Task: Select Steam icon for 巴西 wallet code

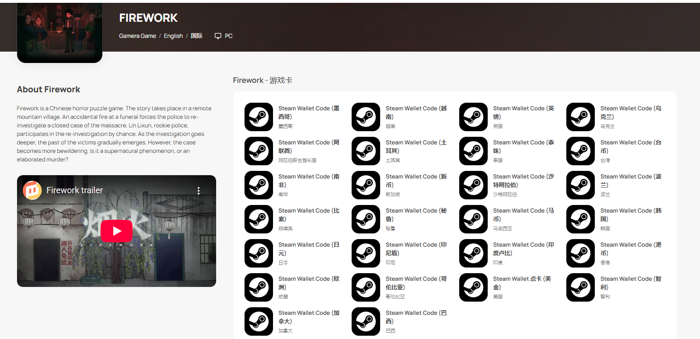Action: [366, 321]
